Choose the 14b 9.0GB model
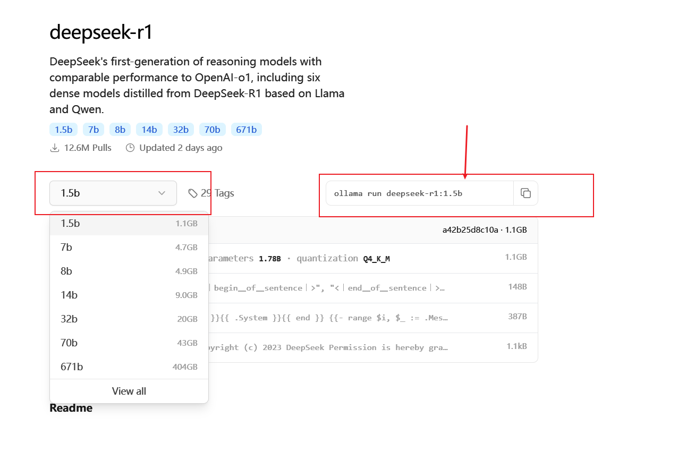 pyautogui.click(x=129, y=295)
